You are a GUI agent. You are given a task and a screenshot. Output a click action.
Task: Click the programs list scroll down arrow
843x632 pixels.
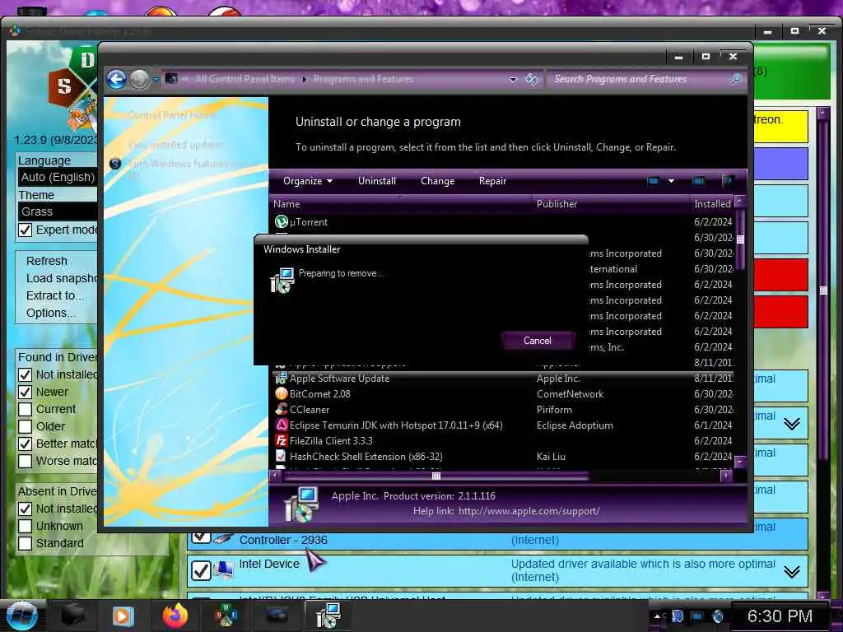[x=740, y=462]
